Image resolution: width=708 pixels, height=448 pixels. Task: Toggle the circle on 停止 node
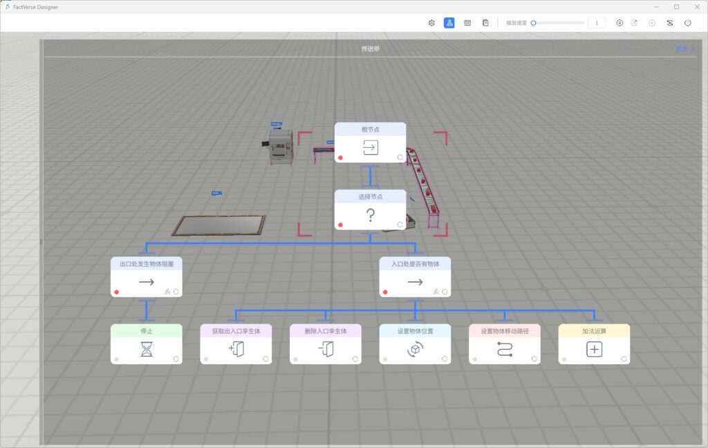(x=176, y=359)
